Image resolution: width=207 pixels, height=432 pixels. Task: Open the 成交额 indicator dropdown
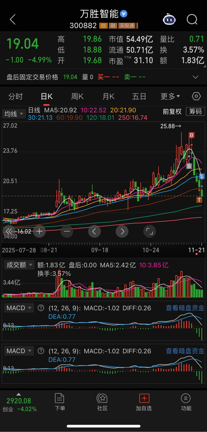coord(19,265)
